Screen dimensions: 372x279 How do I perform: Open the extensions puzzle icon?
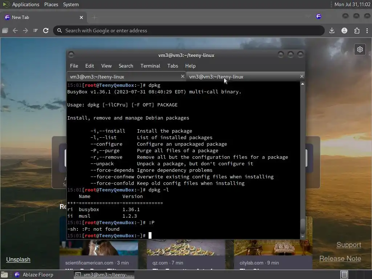pyautogui.click(x=357, y=31)
